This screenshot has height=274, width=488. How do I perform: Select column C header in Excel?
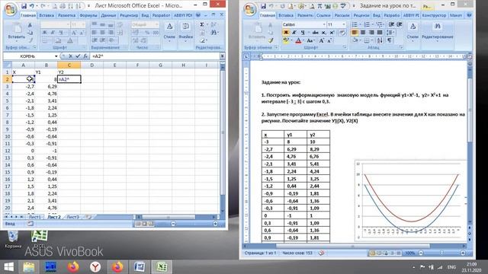point(69,65)
